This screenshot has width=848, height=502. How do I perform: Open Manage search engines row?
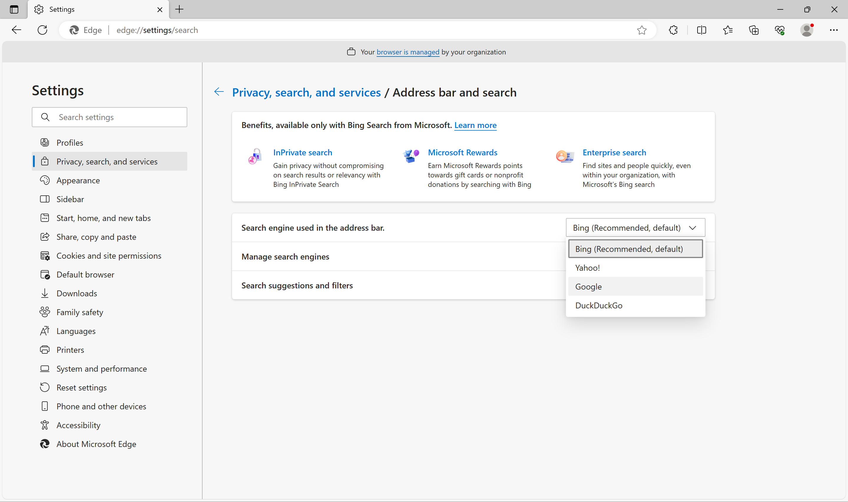(473, 256)
